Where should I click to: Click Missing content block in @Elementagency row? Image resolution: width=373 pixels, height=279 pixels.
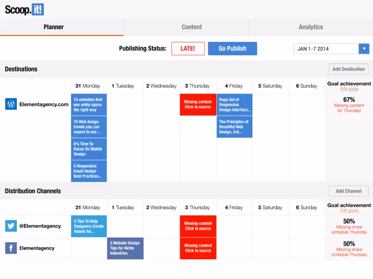click(198, 226)
